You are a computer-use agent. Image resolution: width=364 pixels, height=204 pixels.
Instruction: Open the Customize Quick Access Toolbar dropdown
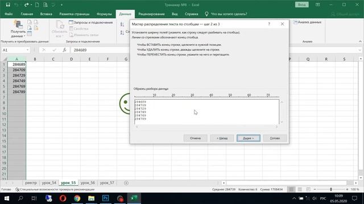pos(61,5)
